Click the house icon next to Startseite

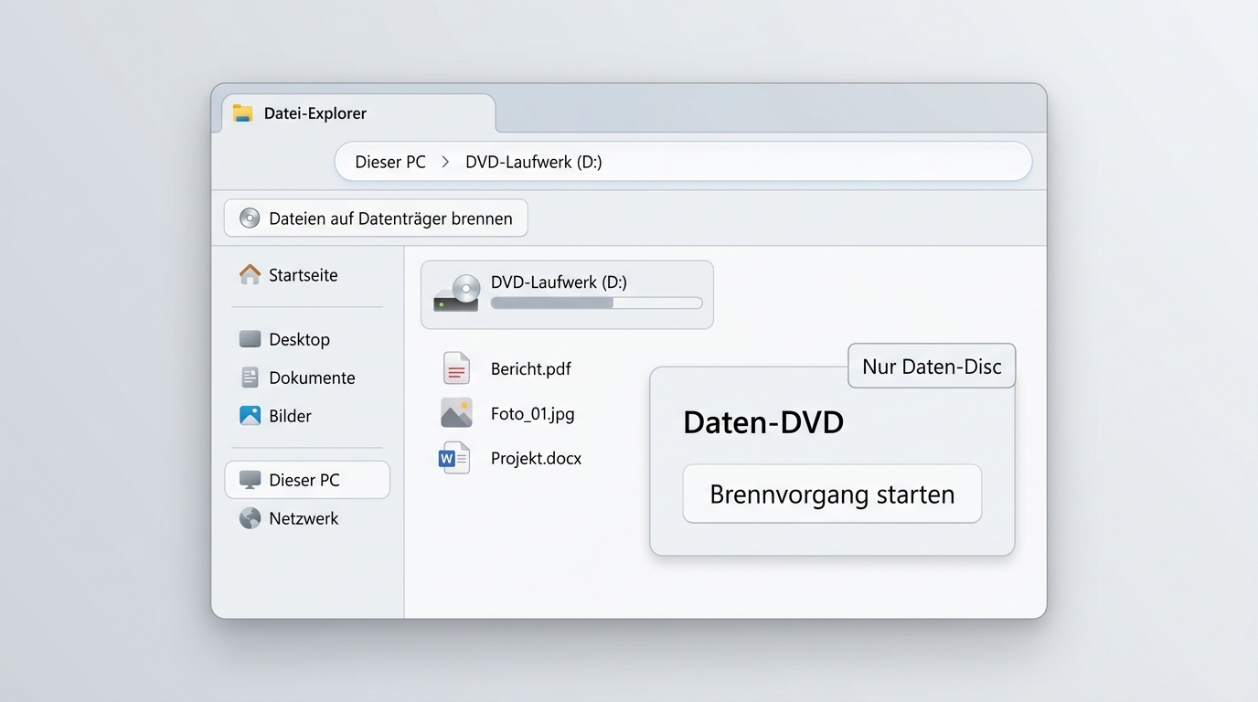tap(250, 274)
